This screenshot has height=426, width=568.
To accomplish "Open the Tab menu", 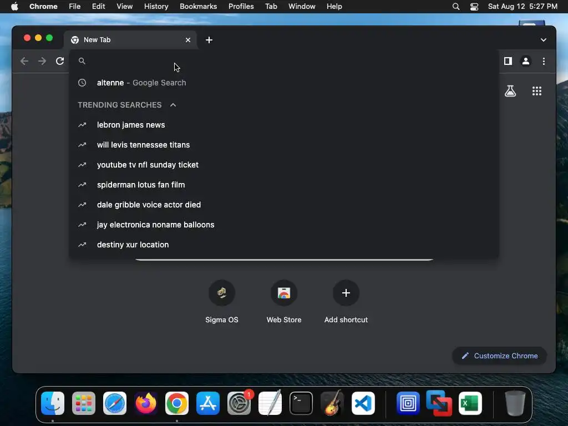I will (271, 7).
